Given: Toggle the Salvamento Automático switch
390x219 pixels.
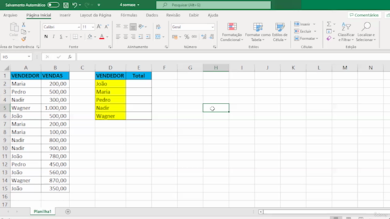Looking at the screenshot, I should (x=53, y=5).
